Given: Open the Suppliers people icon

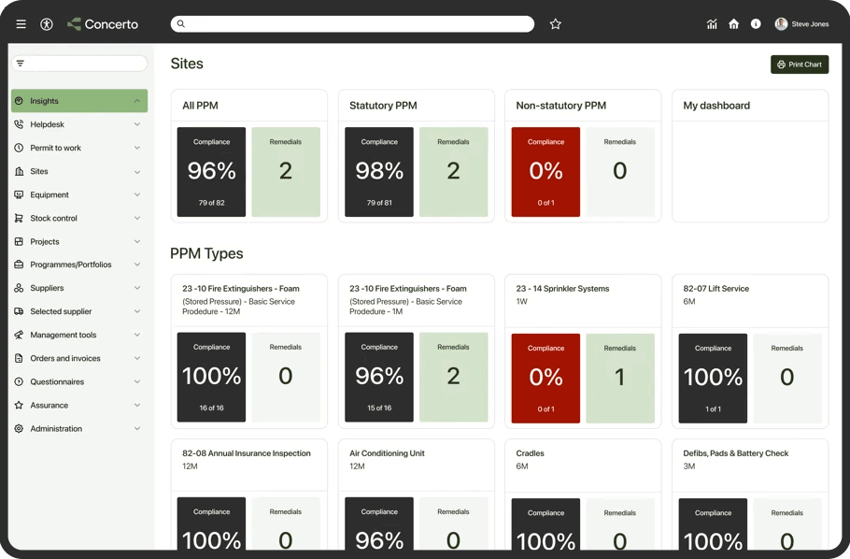Looking at the screenshot, I should point(20,287).
